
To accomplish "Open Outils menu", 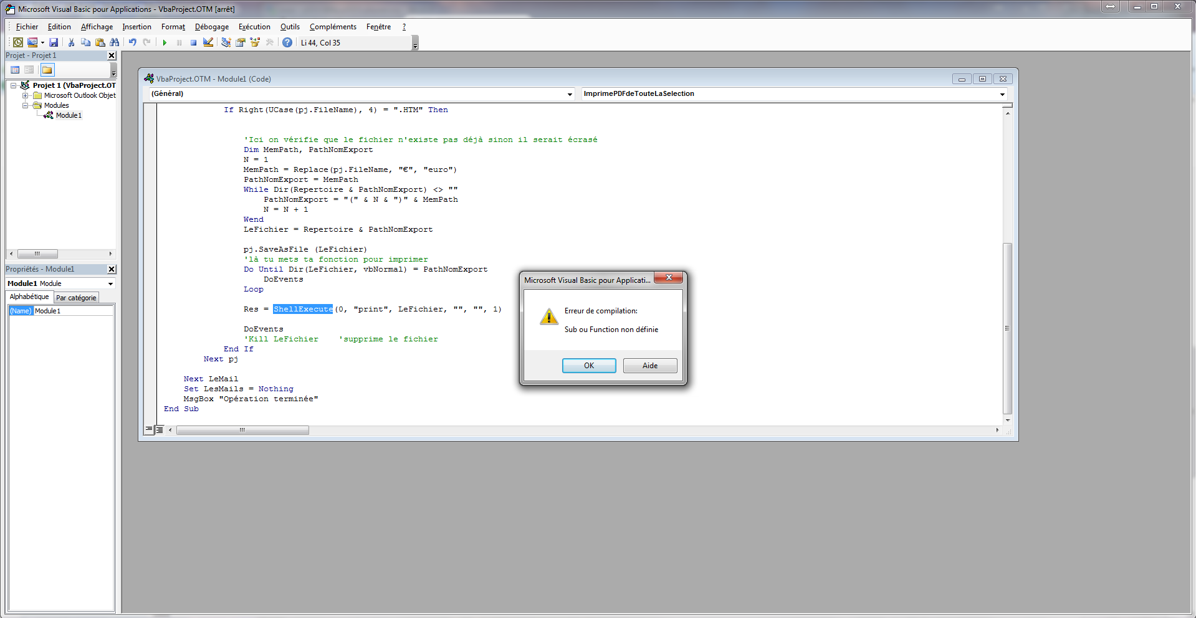I will click(290, 27).
